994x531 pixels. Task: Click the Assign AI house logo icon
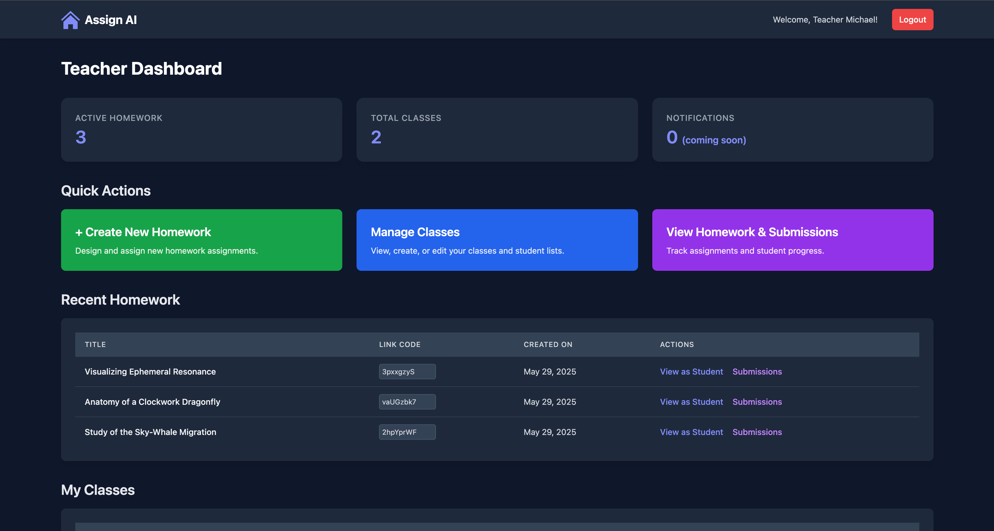70,20
